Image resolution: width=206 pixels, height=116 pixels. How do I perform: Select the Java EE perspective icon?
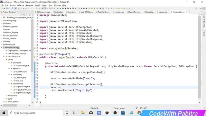[204, 8]
